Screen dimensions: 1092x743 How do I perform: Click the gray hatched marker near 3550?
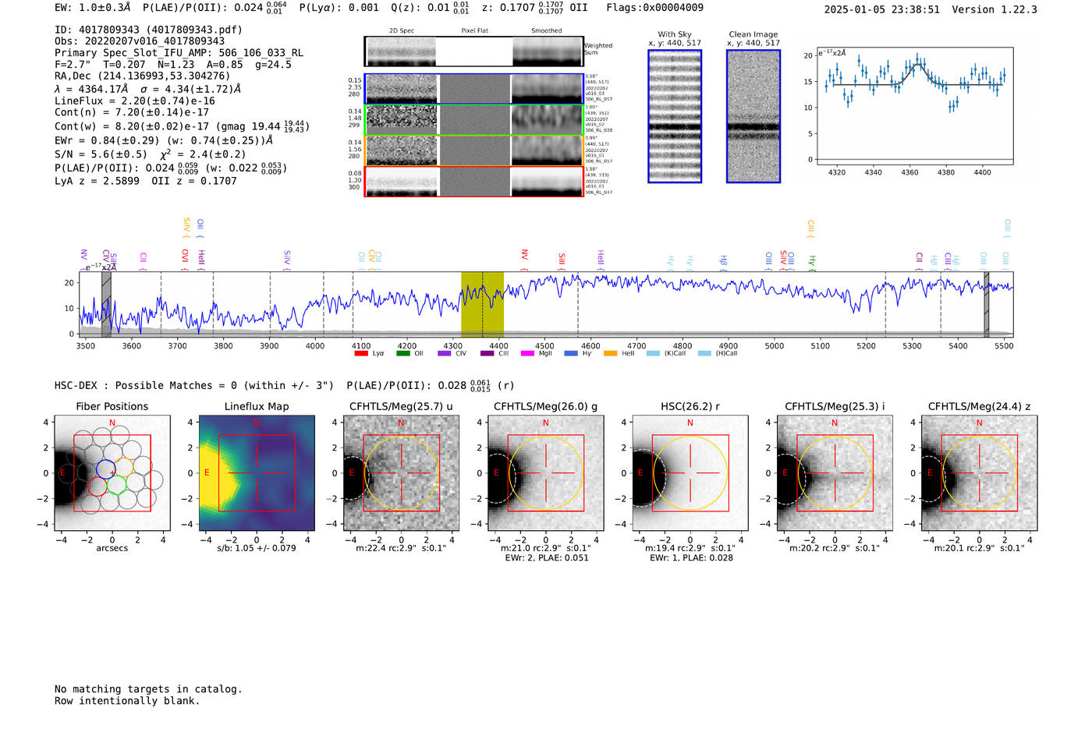[x=106, y=304]
